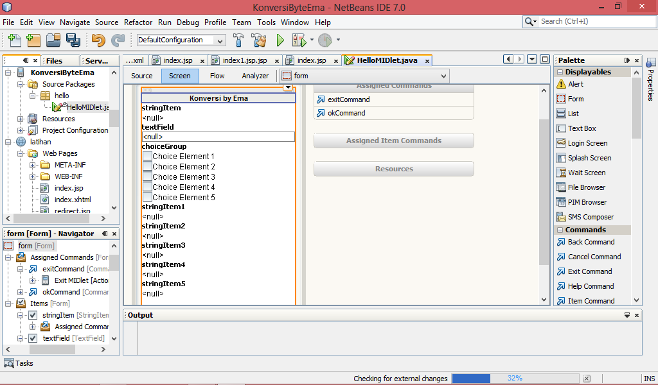Click the Build Main Project hammer icon
This screenshot has width=658, height=385.
tap(238, 40)
